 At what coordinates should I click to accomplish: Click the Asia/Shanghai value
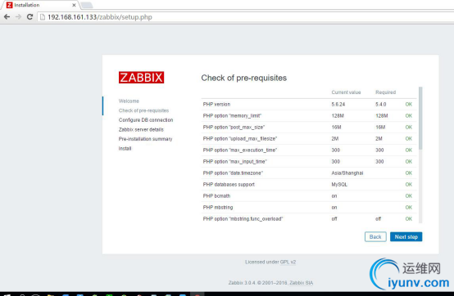point(347,173)
